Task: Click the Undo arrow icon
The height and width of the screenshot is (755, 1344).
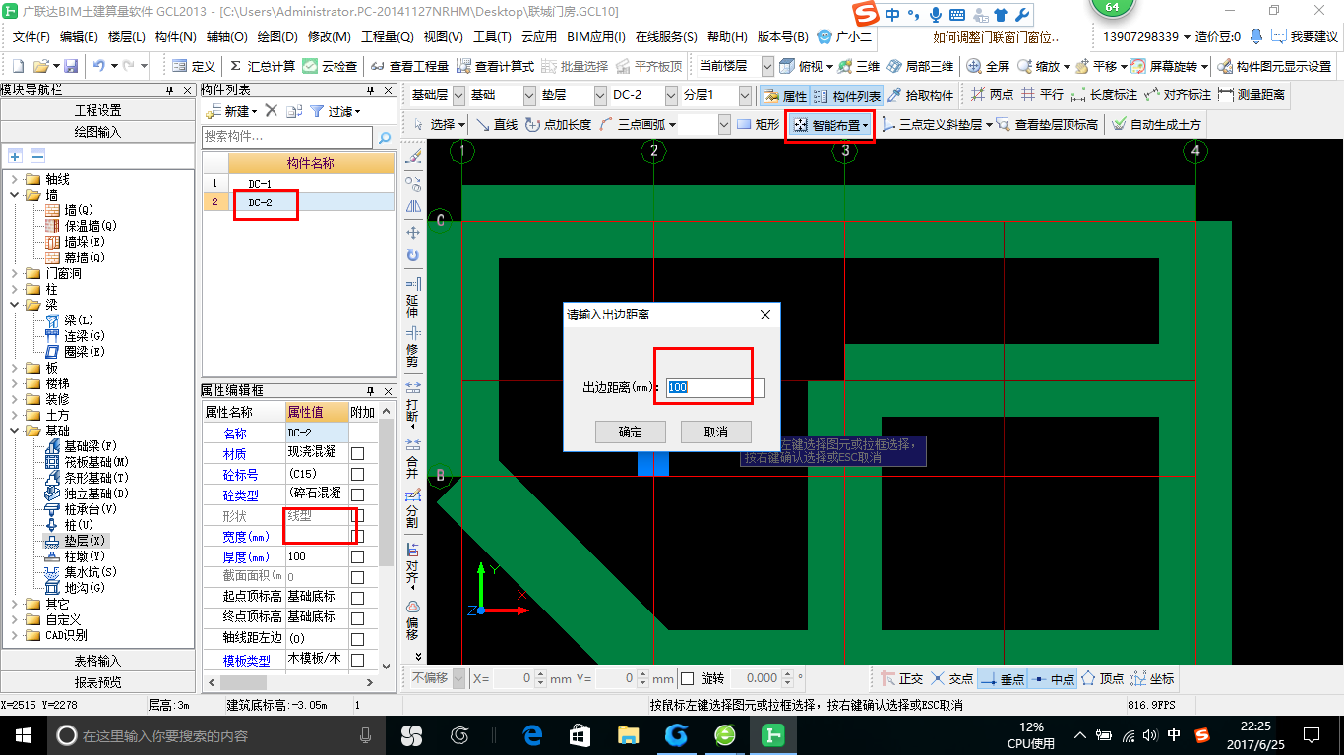Action: pyautogui.click(x=99, y=66)
